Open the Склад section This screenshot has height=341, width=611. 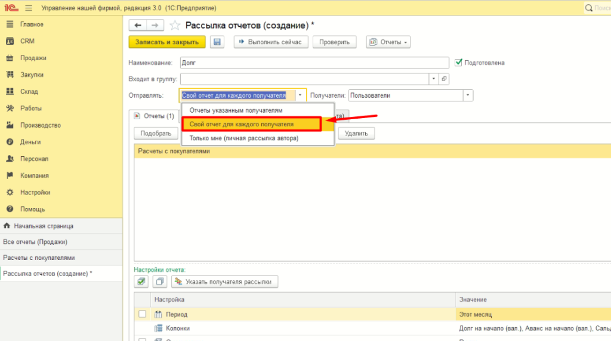click(29, 91)
